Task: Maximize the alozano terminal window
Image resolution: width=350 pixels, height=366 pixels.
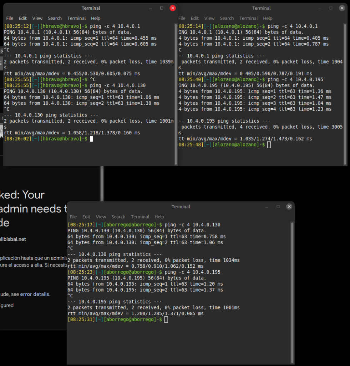Action: click(331, 8)
